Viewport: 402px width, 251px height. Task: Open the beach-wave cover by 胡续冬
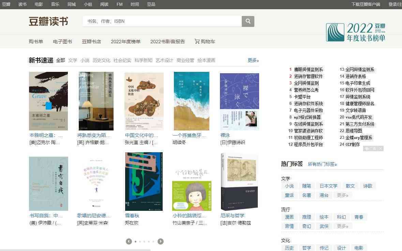(192, 101)
